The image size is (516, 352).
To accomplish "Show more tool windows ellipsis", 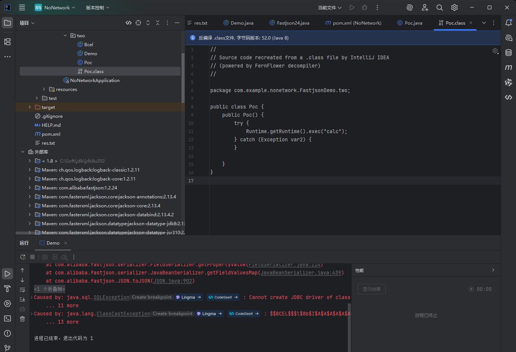I will (x=7, y=57).
